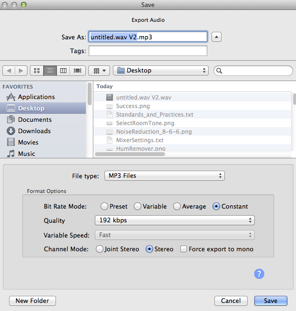
Task: Select file Success.png
Action: point(192,106)
